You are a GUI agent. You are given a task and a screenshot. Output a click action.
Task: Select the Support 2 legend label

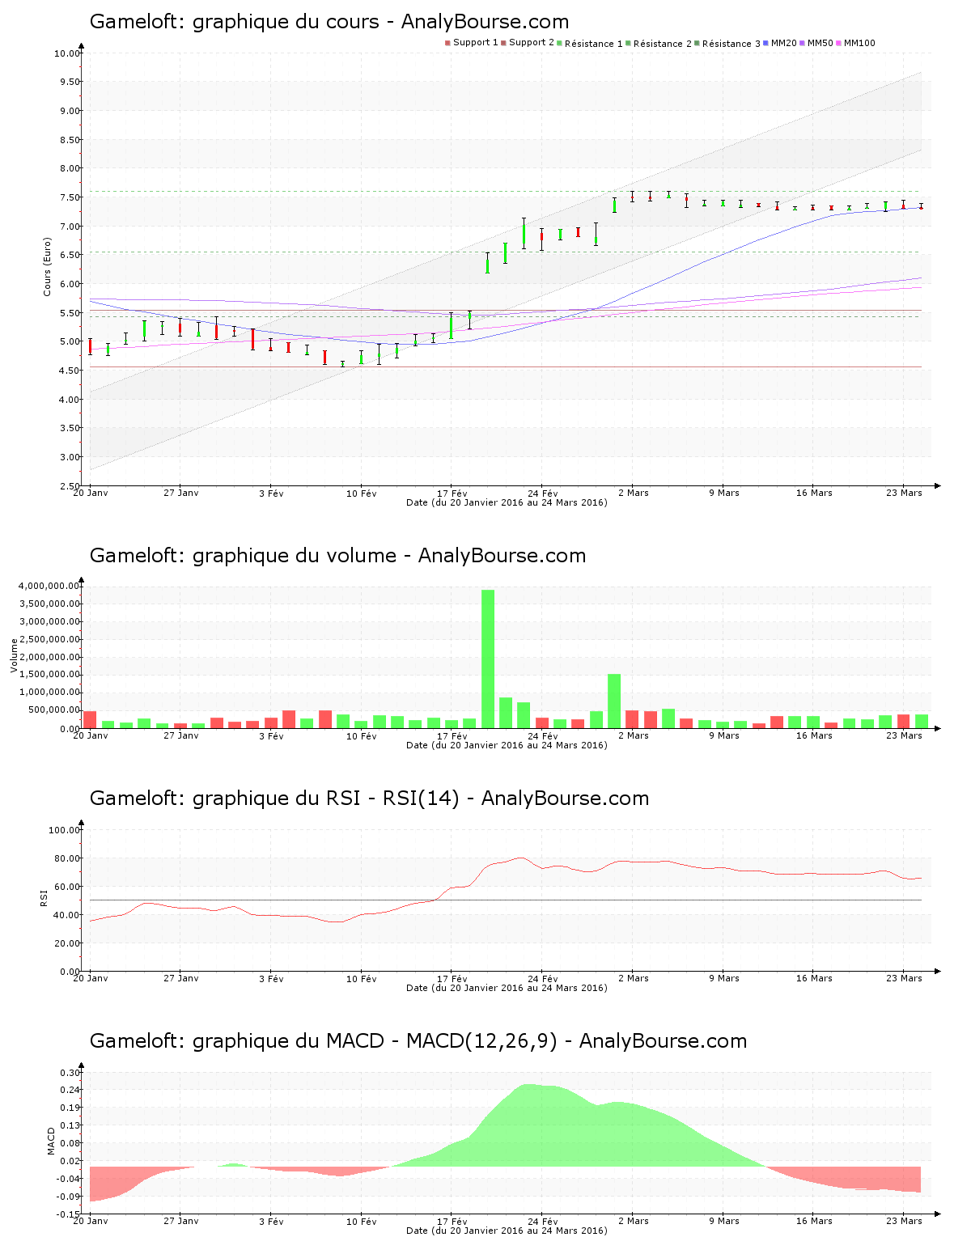tap(532, 43)
